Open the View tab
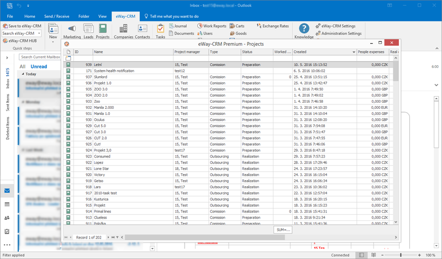This screenshot has height=259, width=442. click(102, 17)
